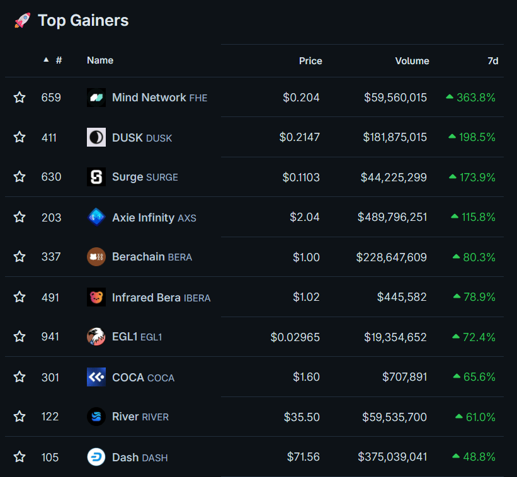Viewport: 517px width, 477px height.
Task: Sort by rank using the # header
Action: pyautogui.click(x=59, y=60)
